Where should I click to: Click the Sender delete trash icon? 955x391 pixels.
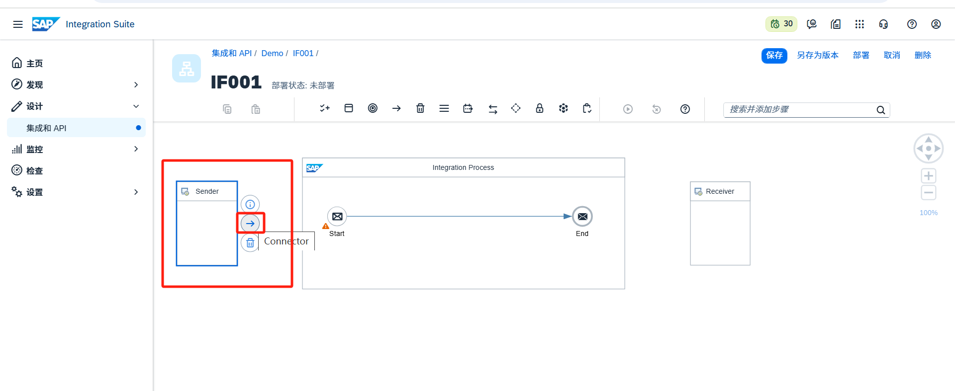pyautogui.click(x=250, y=243)
